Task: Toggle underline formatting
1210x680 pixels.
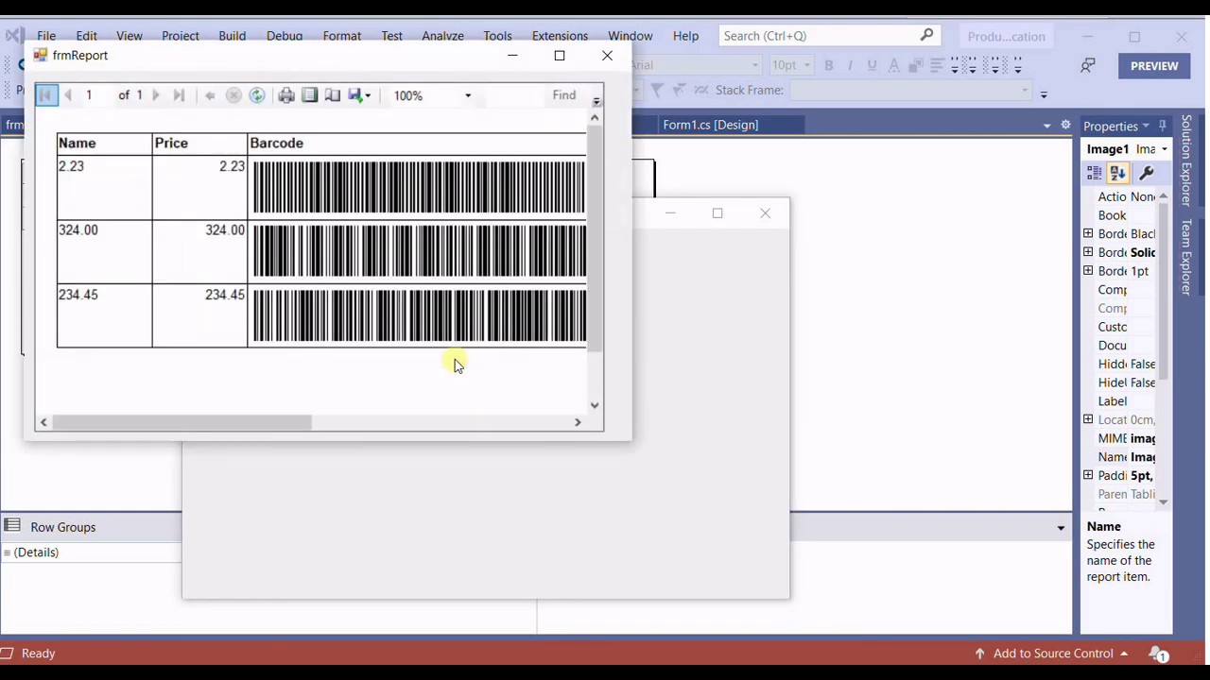Action: click(x=872, y=65)
